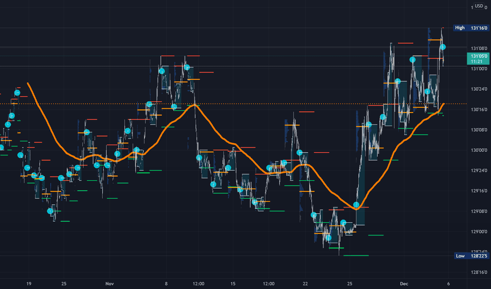Screen dimensions: 491x289
Task: Click the 15 date label on time axis
Action: [233, 284]
